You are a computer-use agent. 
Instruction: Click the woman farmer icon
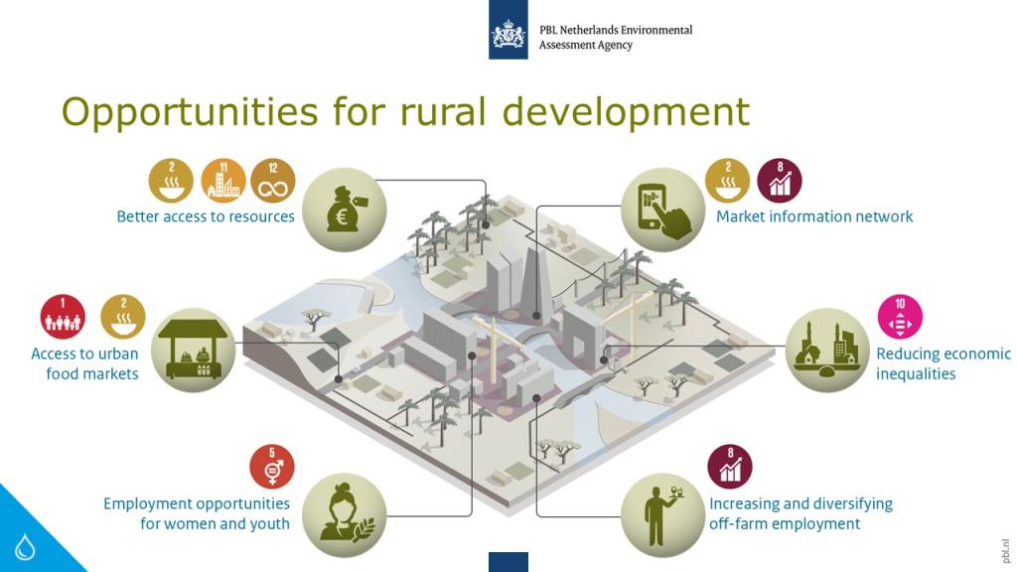(344, 514)
